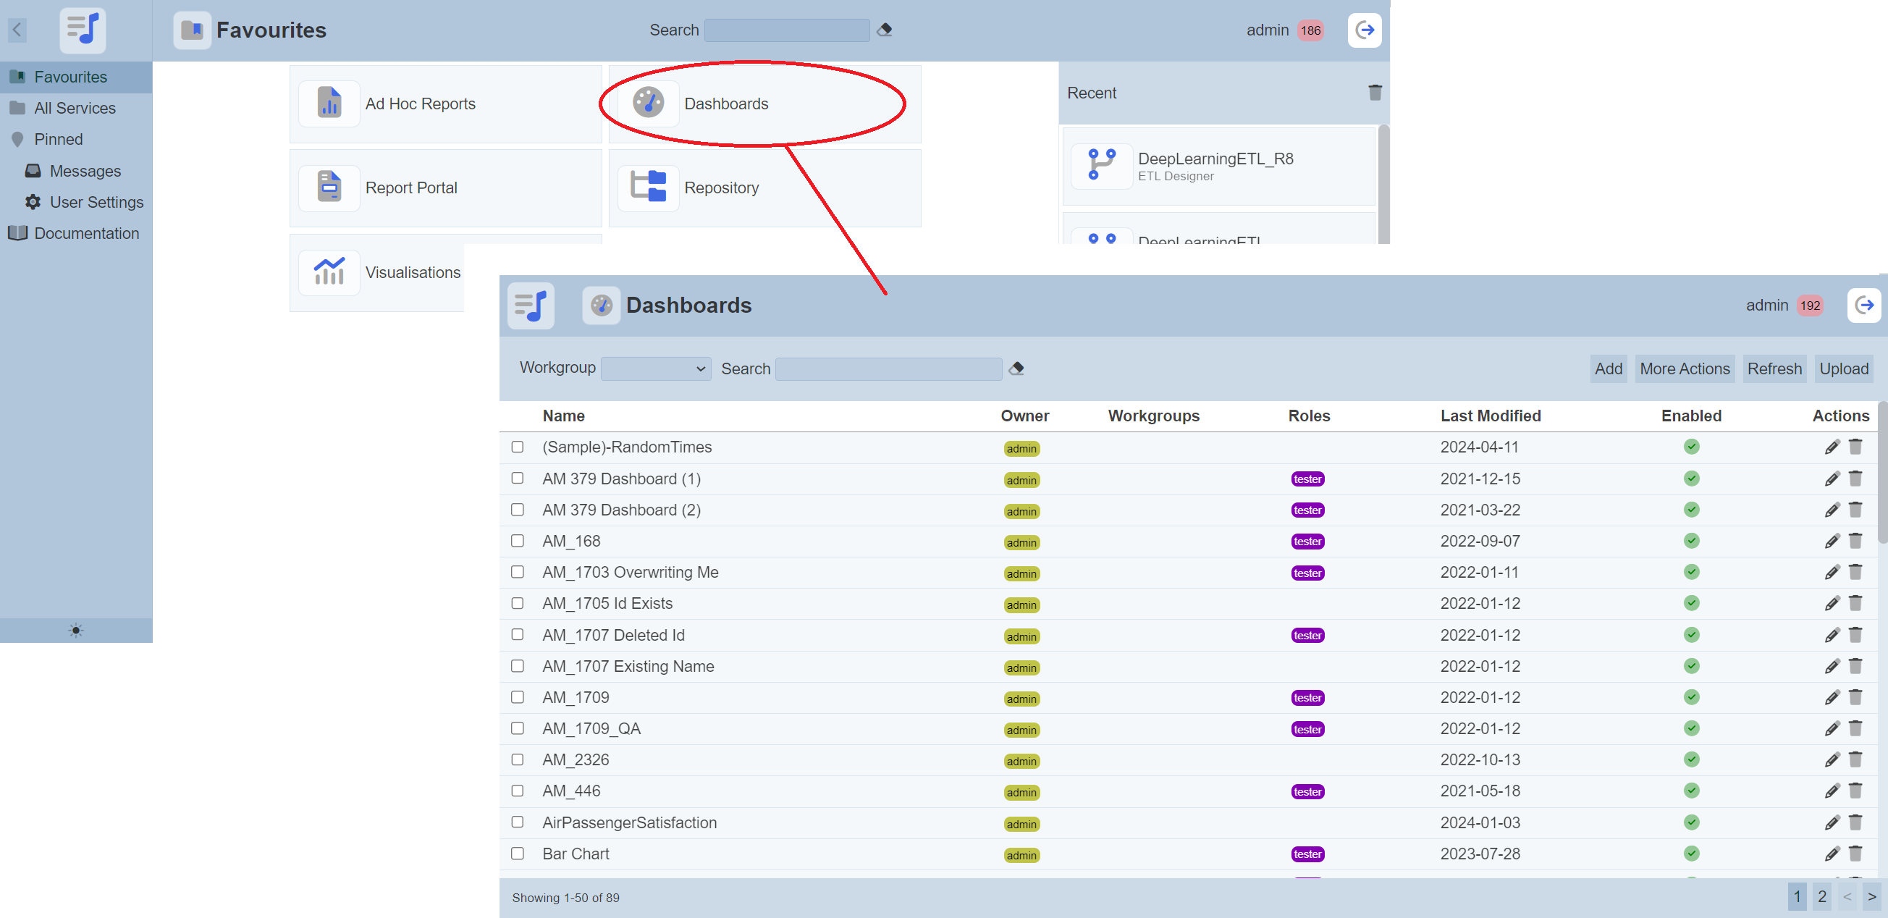Select All Services in the sidebar
Viewport: 1888px width, 918px height.
[75, 108]
